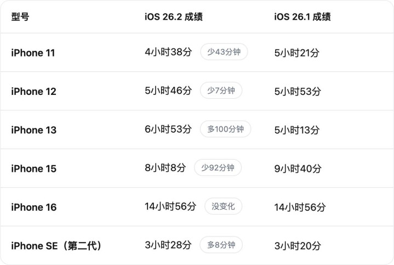Select the iPhone 13 row label

point(33,130)
